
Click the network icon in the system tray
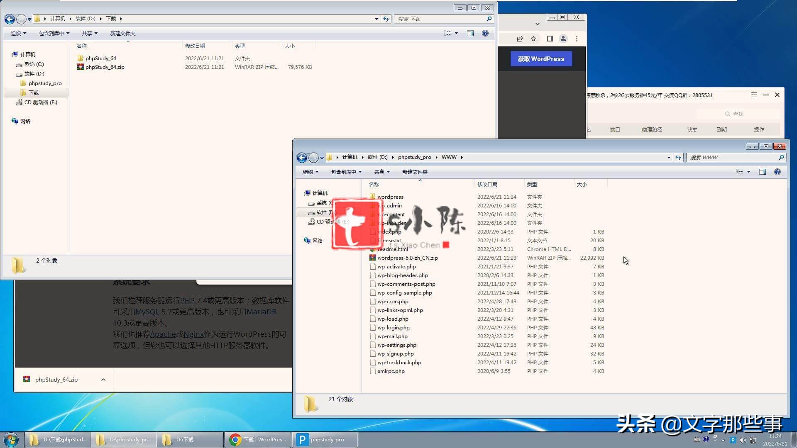753,440
